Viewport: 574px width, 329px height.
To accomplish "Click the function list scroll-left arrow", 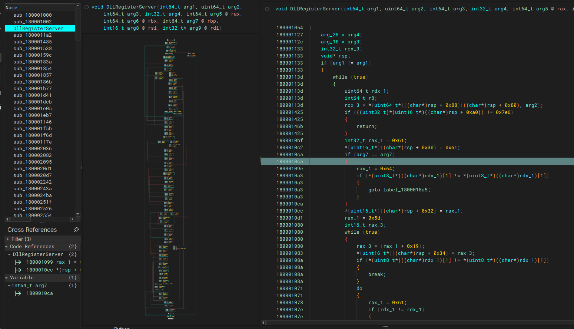I will pyautogui.click(x=7, y=219).
